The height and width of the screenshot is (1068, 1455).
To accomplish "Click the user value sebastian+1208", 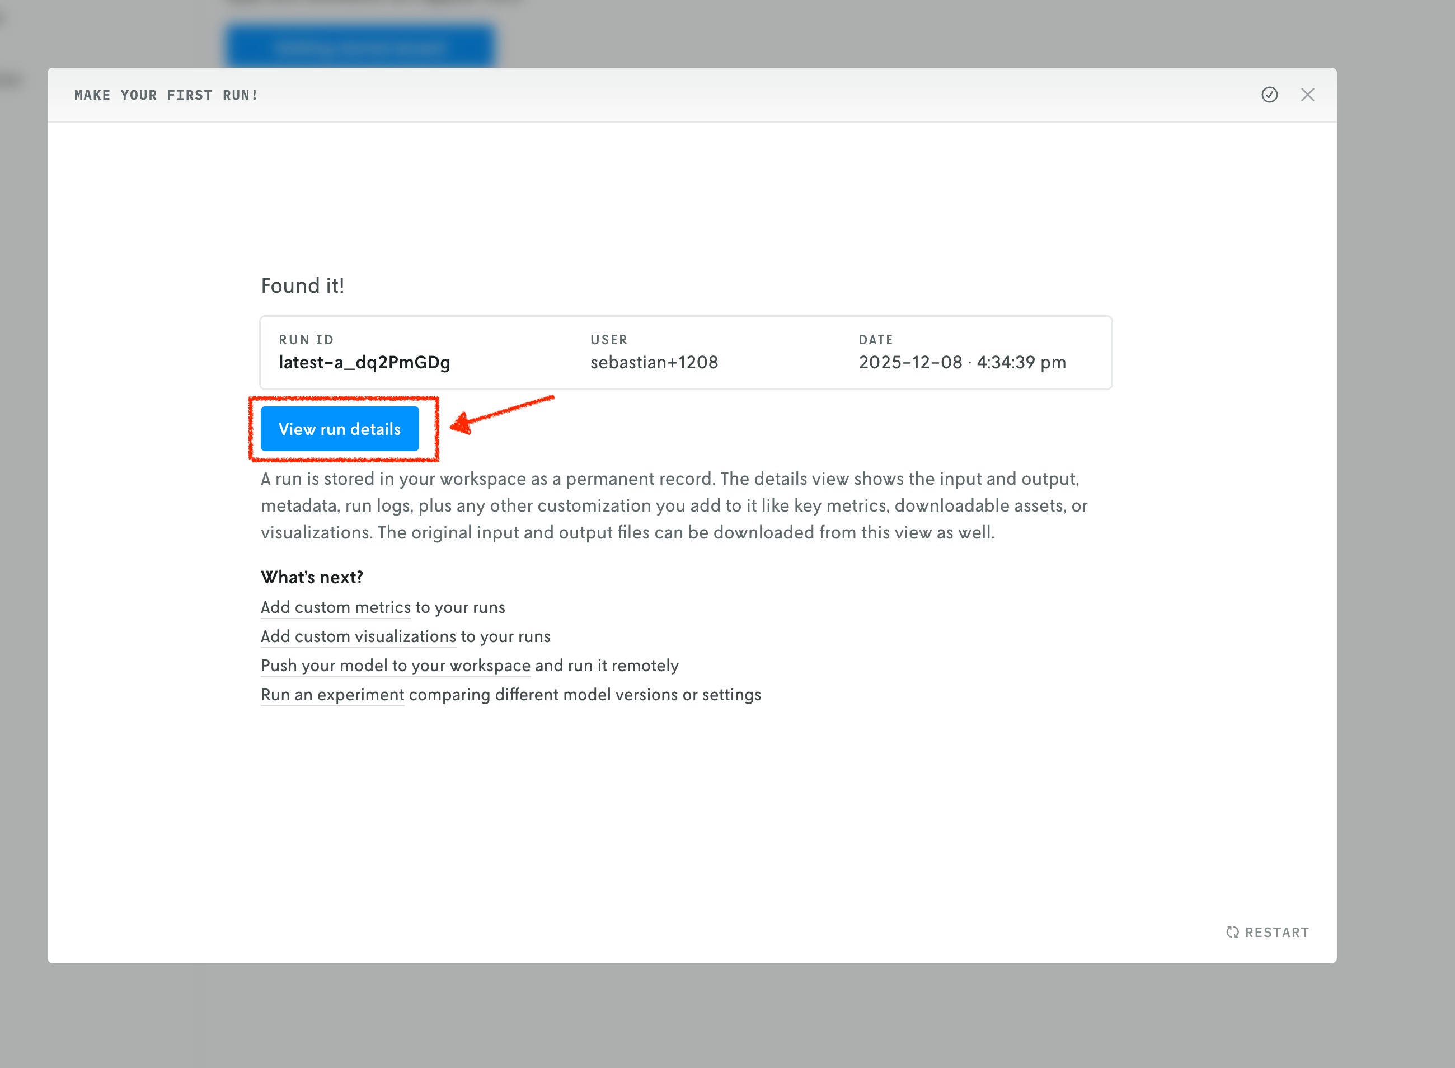I will (x=654, y=363).
